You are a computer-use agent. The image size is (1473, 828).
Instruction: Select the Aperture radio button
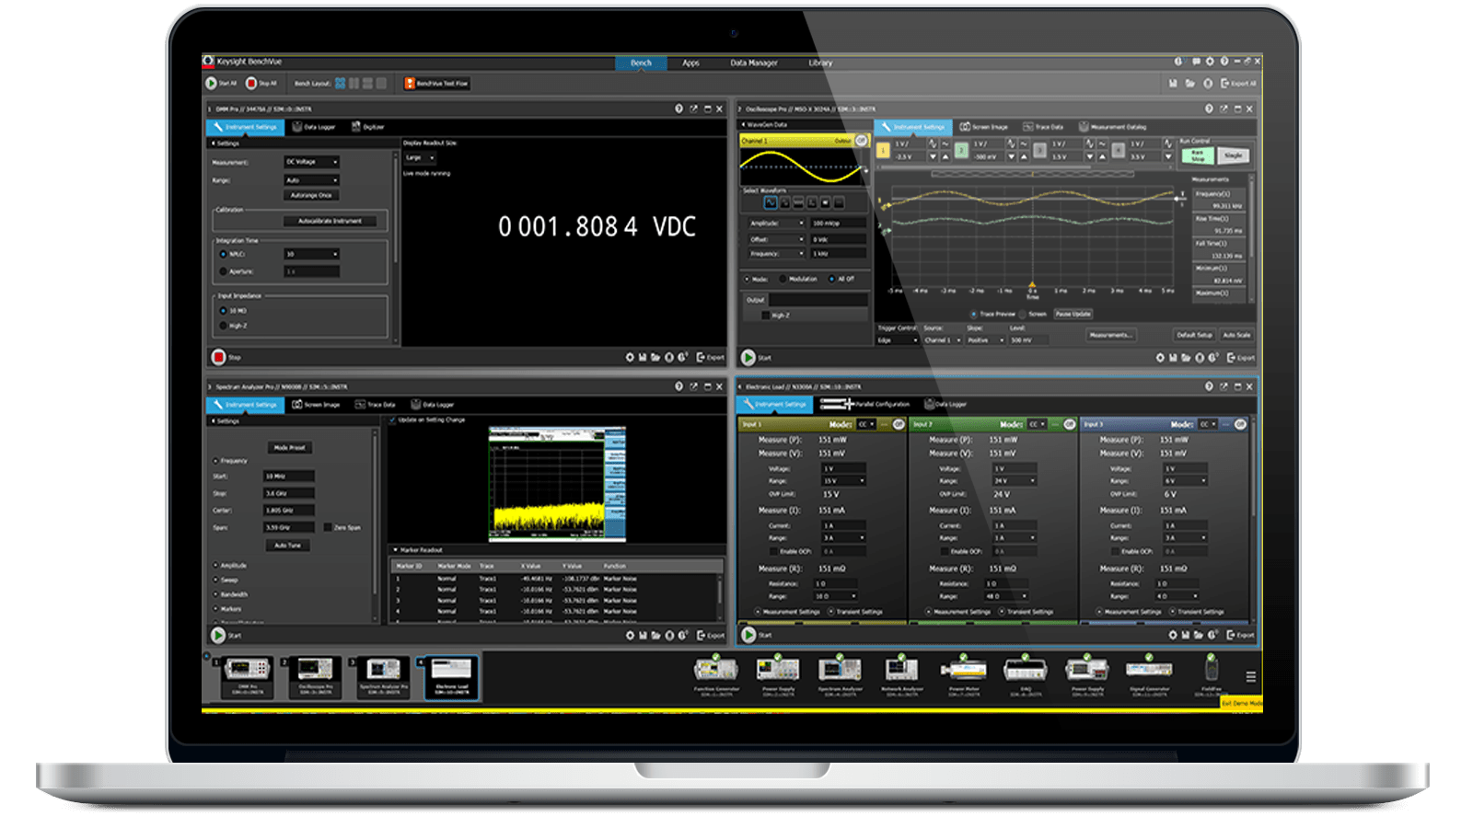[x=223, y=271]
